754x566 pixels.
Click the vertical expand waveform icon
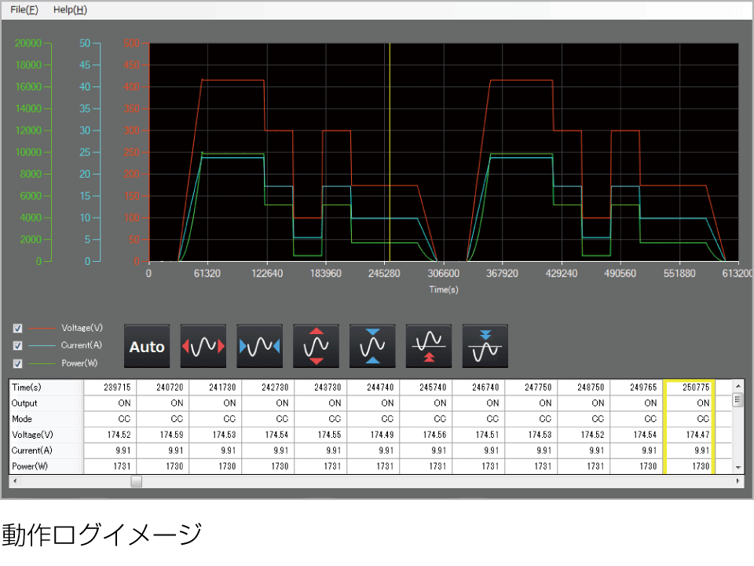tap(316, 346)
